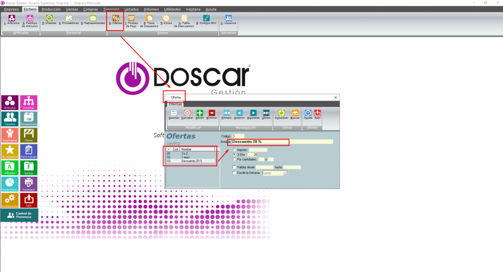Viewport: 503px width, 272px height.
Task: Open Familias de Artículos in the ribbon
Action: [x=30, y=21]
